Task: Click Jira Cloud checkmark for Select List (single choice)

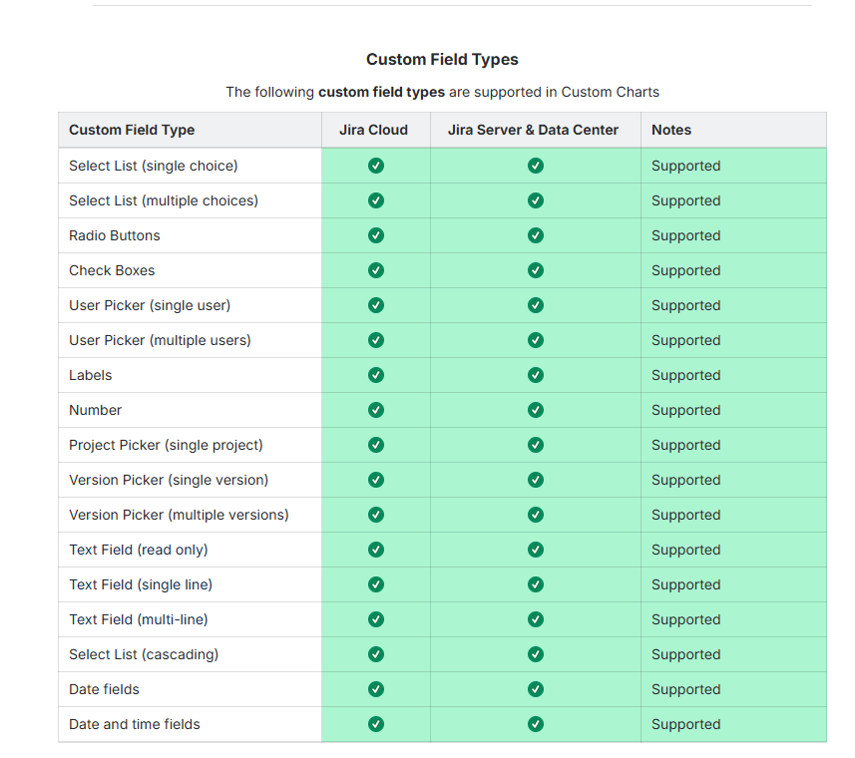Action: pyautogui.click(x=376, y=166)
